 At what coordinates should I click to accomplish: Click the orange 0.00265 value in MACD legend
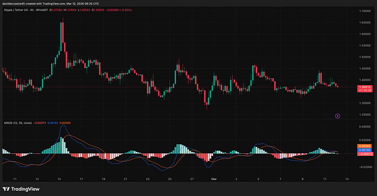[65, 123]
